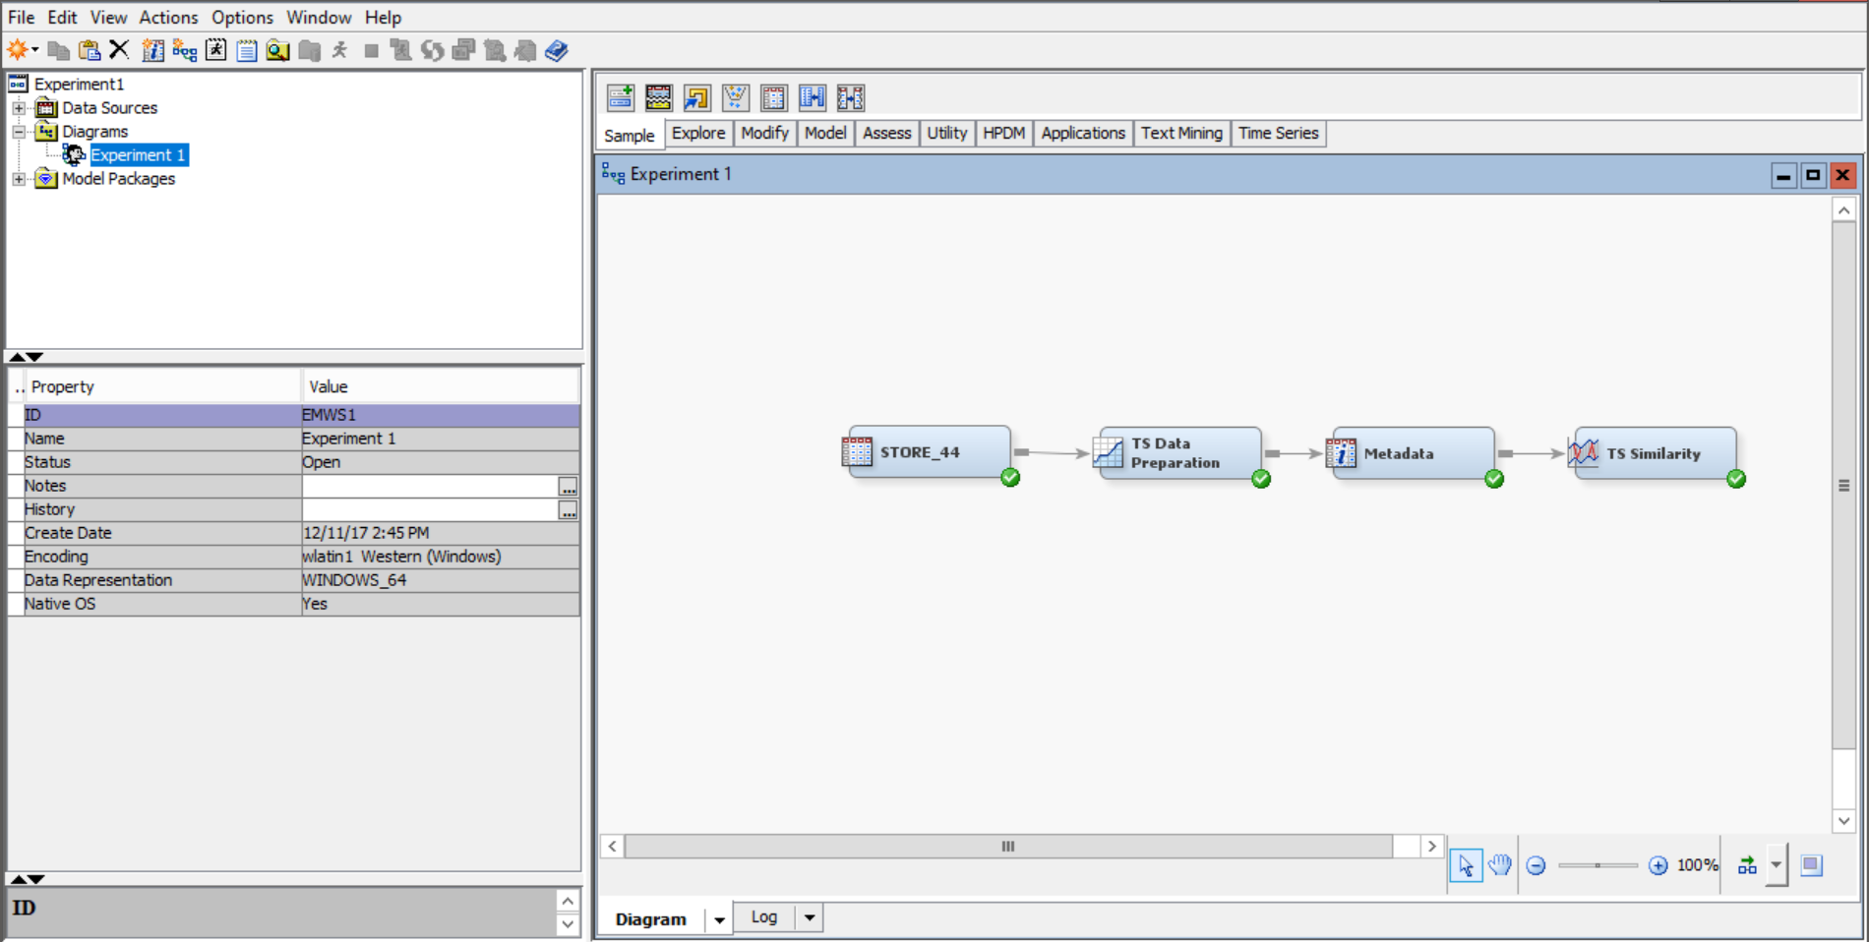Switch to the Time Series tab

click(1278, 133)
